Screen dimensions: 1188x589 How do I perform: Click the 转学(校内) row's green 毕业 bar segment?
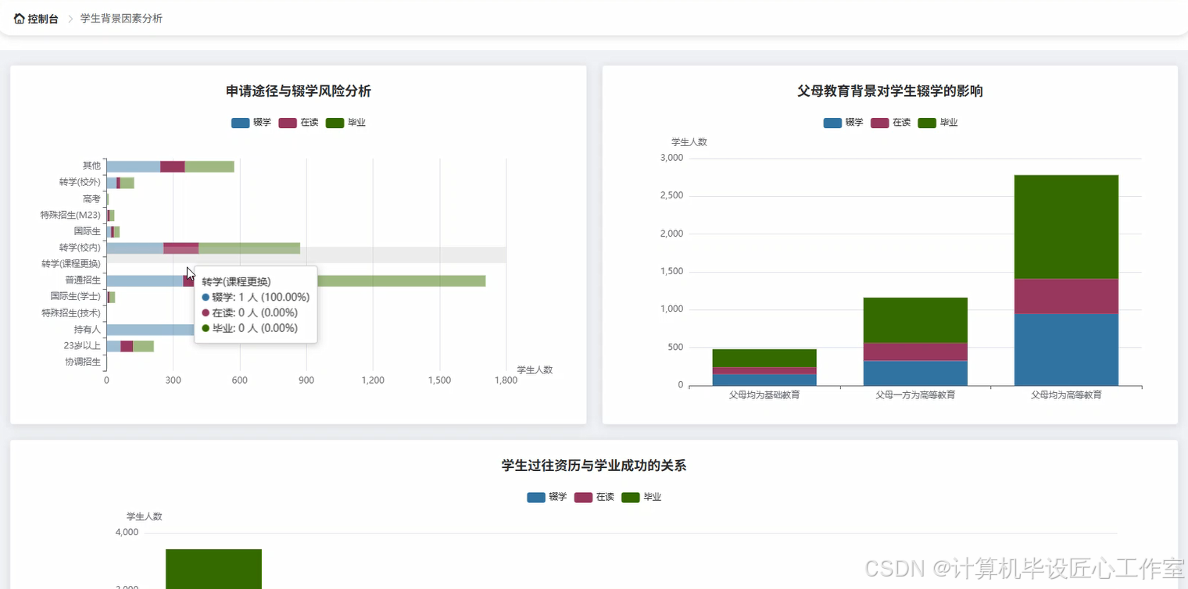249,248
